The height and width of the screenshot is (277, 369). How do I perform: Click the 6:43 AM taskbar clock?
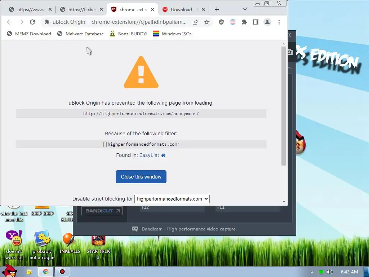(x=350, y=272)
